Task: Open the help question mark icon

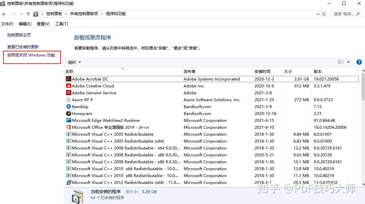Action: tap(359, 62)
